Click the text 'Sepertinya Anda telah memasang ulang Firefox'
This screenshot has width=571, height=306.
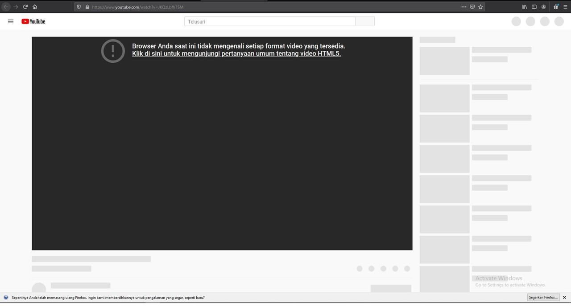tap(49, 298)
